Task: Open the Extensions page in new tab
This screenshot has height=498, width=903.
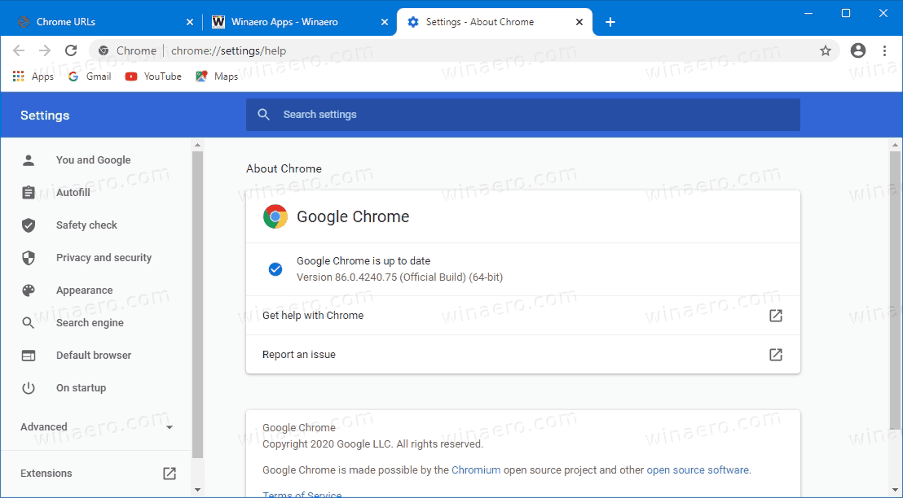Action: click(169, 473)
